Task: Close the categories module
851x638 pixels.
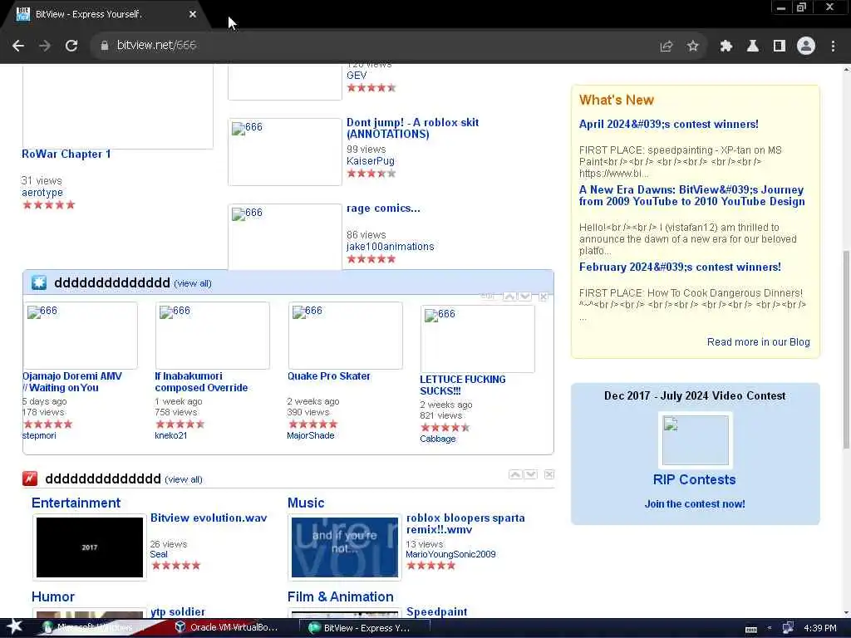Action: 549,474
